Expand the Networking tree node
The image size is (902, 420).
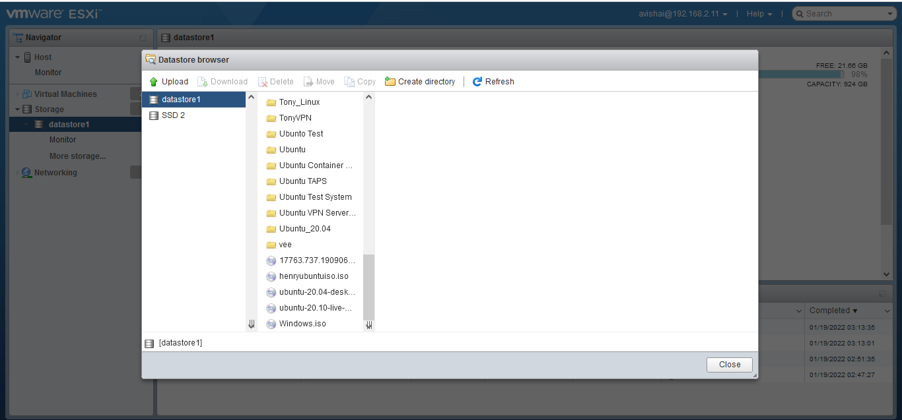[x=18, y=173]
